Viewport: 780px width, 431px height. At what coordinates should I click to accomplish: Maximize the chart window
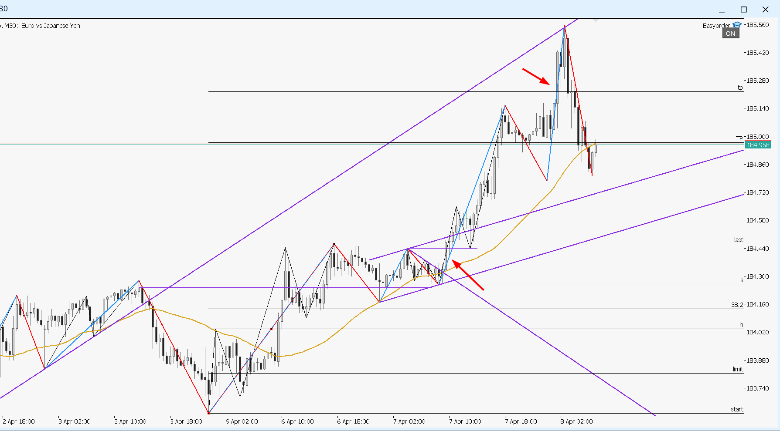pyautogui.click(x=744, y=10)
